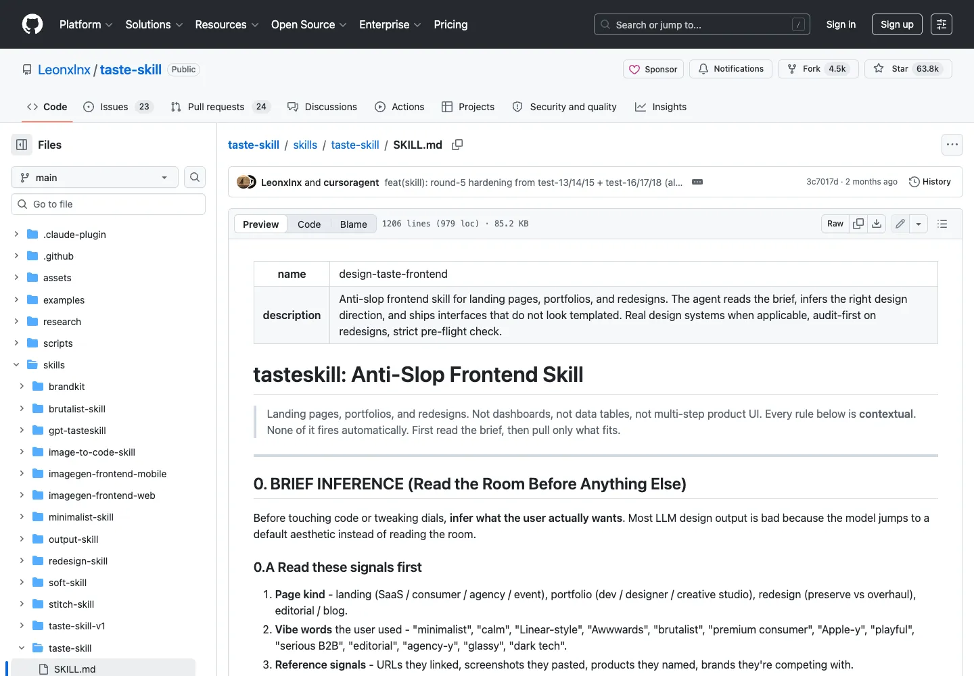Image resolution: width=974 pixels, height=676 pixels.
Task: Expand the research folder
Action: 16,322
